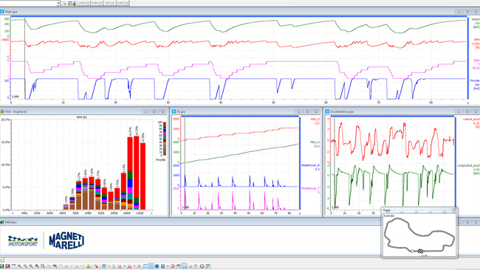Viewport: 480px width, 270px height.
Task: Click the green square icon at bottom toolbar start
Action: click(x=2, y=266)
